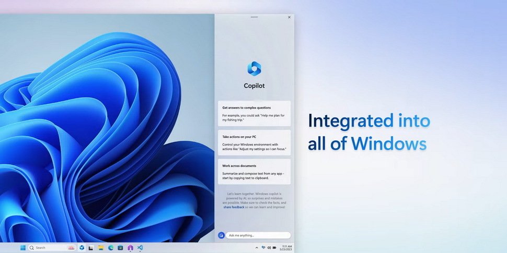Screen dimensions: 507x253
Task: Select "Get answers to complex questions" card
Action: (254, 113)
